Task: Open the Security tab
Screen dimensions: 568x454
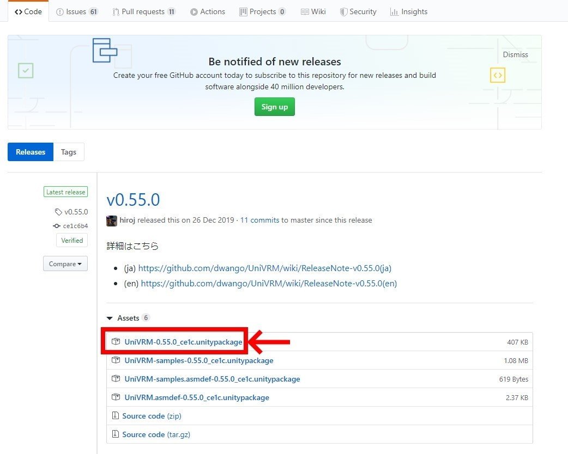Action: 358,11
